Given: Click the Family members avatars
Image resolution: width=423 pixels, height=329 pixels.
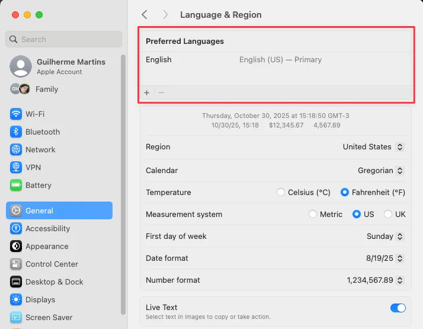Looking at the screenshot, I should pyautogui.click(x=20, y=89).
